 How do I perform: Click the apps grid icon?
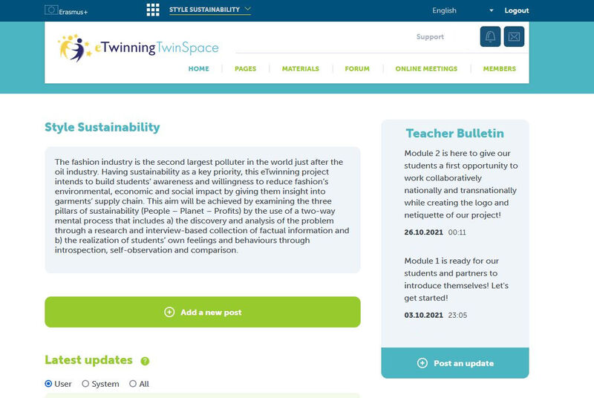153,10
